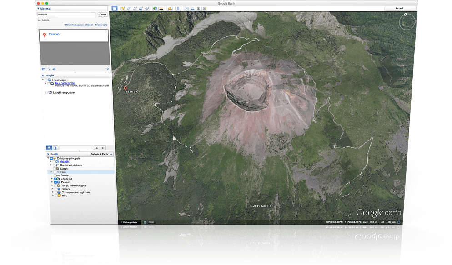
Task: Enable the Edifici 3D layer checkbox
Action: tap(55, 179)
